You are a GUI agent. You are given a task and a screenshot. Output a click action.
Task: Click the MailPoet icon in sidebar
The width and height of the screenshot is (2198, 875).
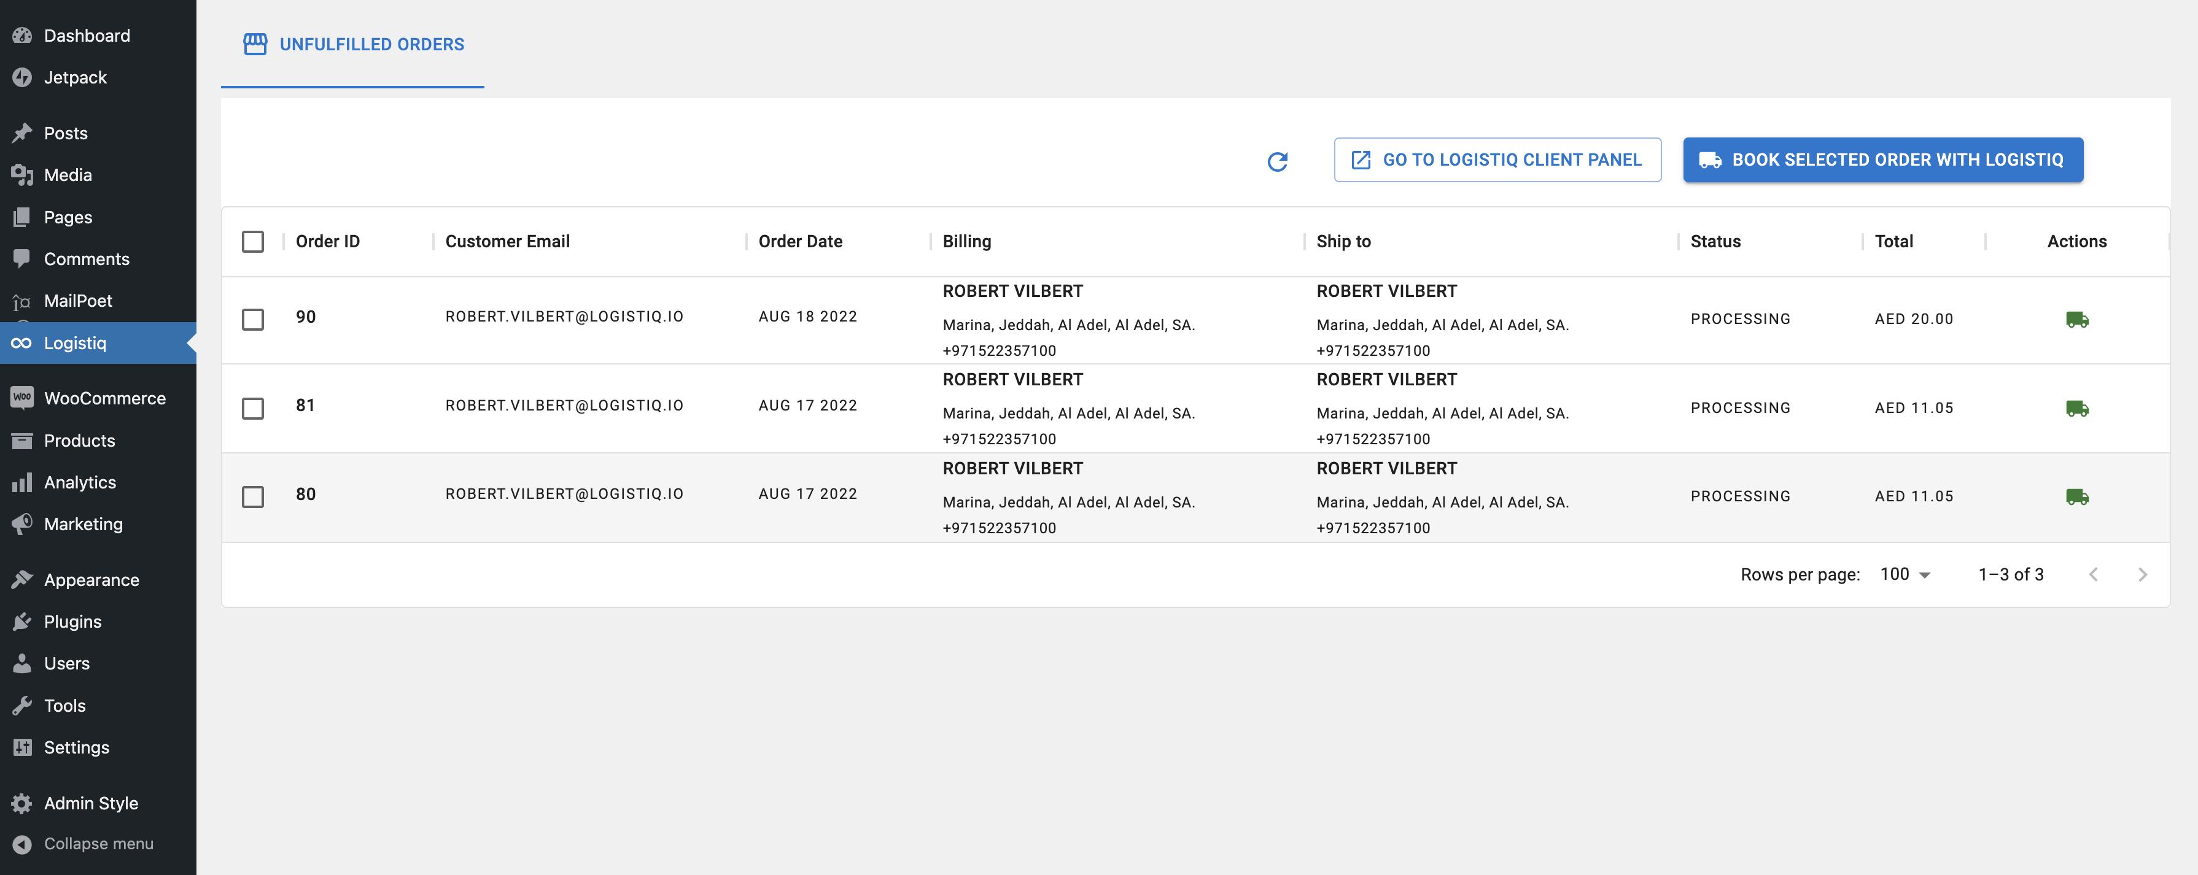(x=22, y=301)
